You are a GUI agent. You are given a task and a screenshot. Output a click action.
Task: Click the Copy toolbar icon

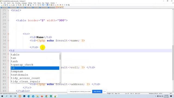click(18, 5)
